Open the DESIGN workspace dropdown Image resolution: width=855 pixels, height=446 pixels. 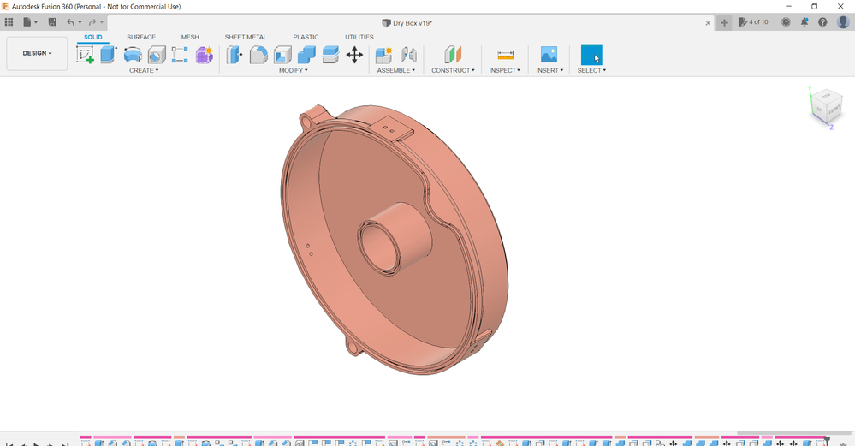pos(37,53)
